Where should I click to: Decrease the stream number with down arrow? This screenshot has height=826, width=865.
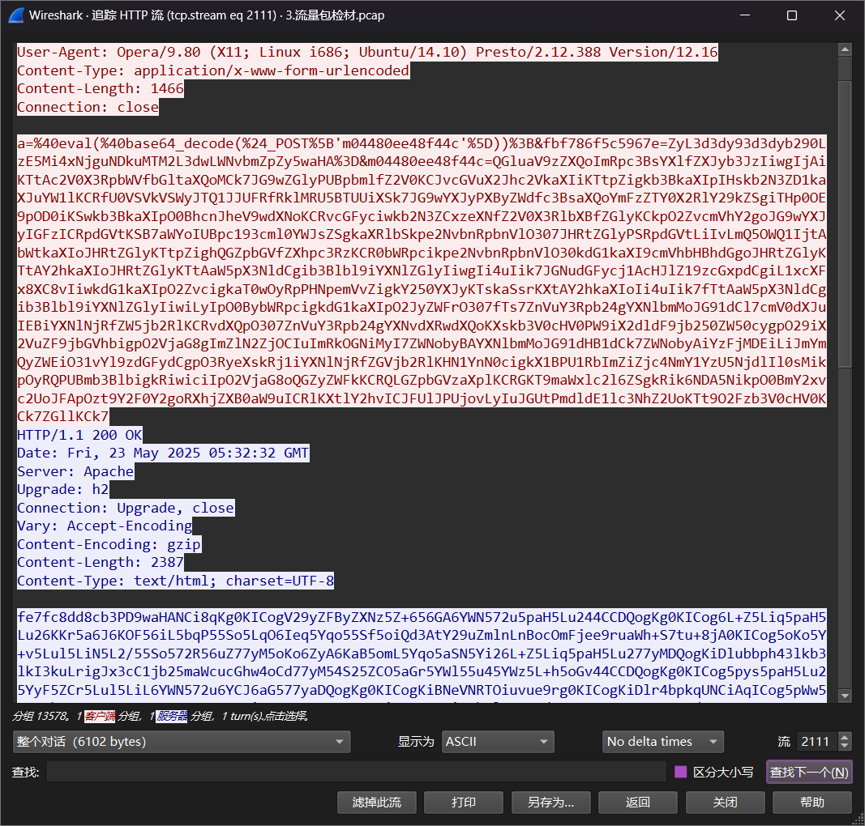(844, 747)
